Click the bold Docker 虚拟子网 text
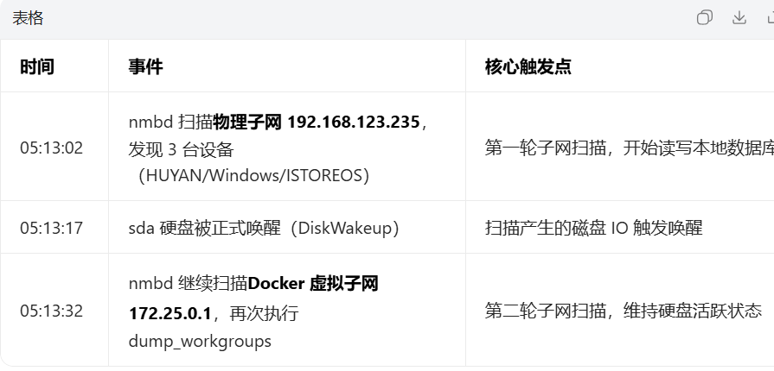Viewport: 774px width, 371px height. pos(313,283)
